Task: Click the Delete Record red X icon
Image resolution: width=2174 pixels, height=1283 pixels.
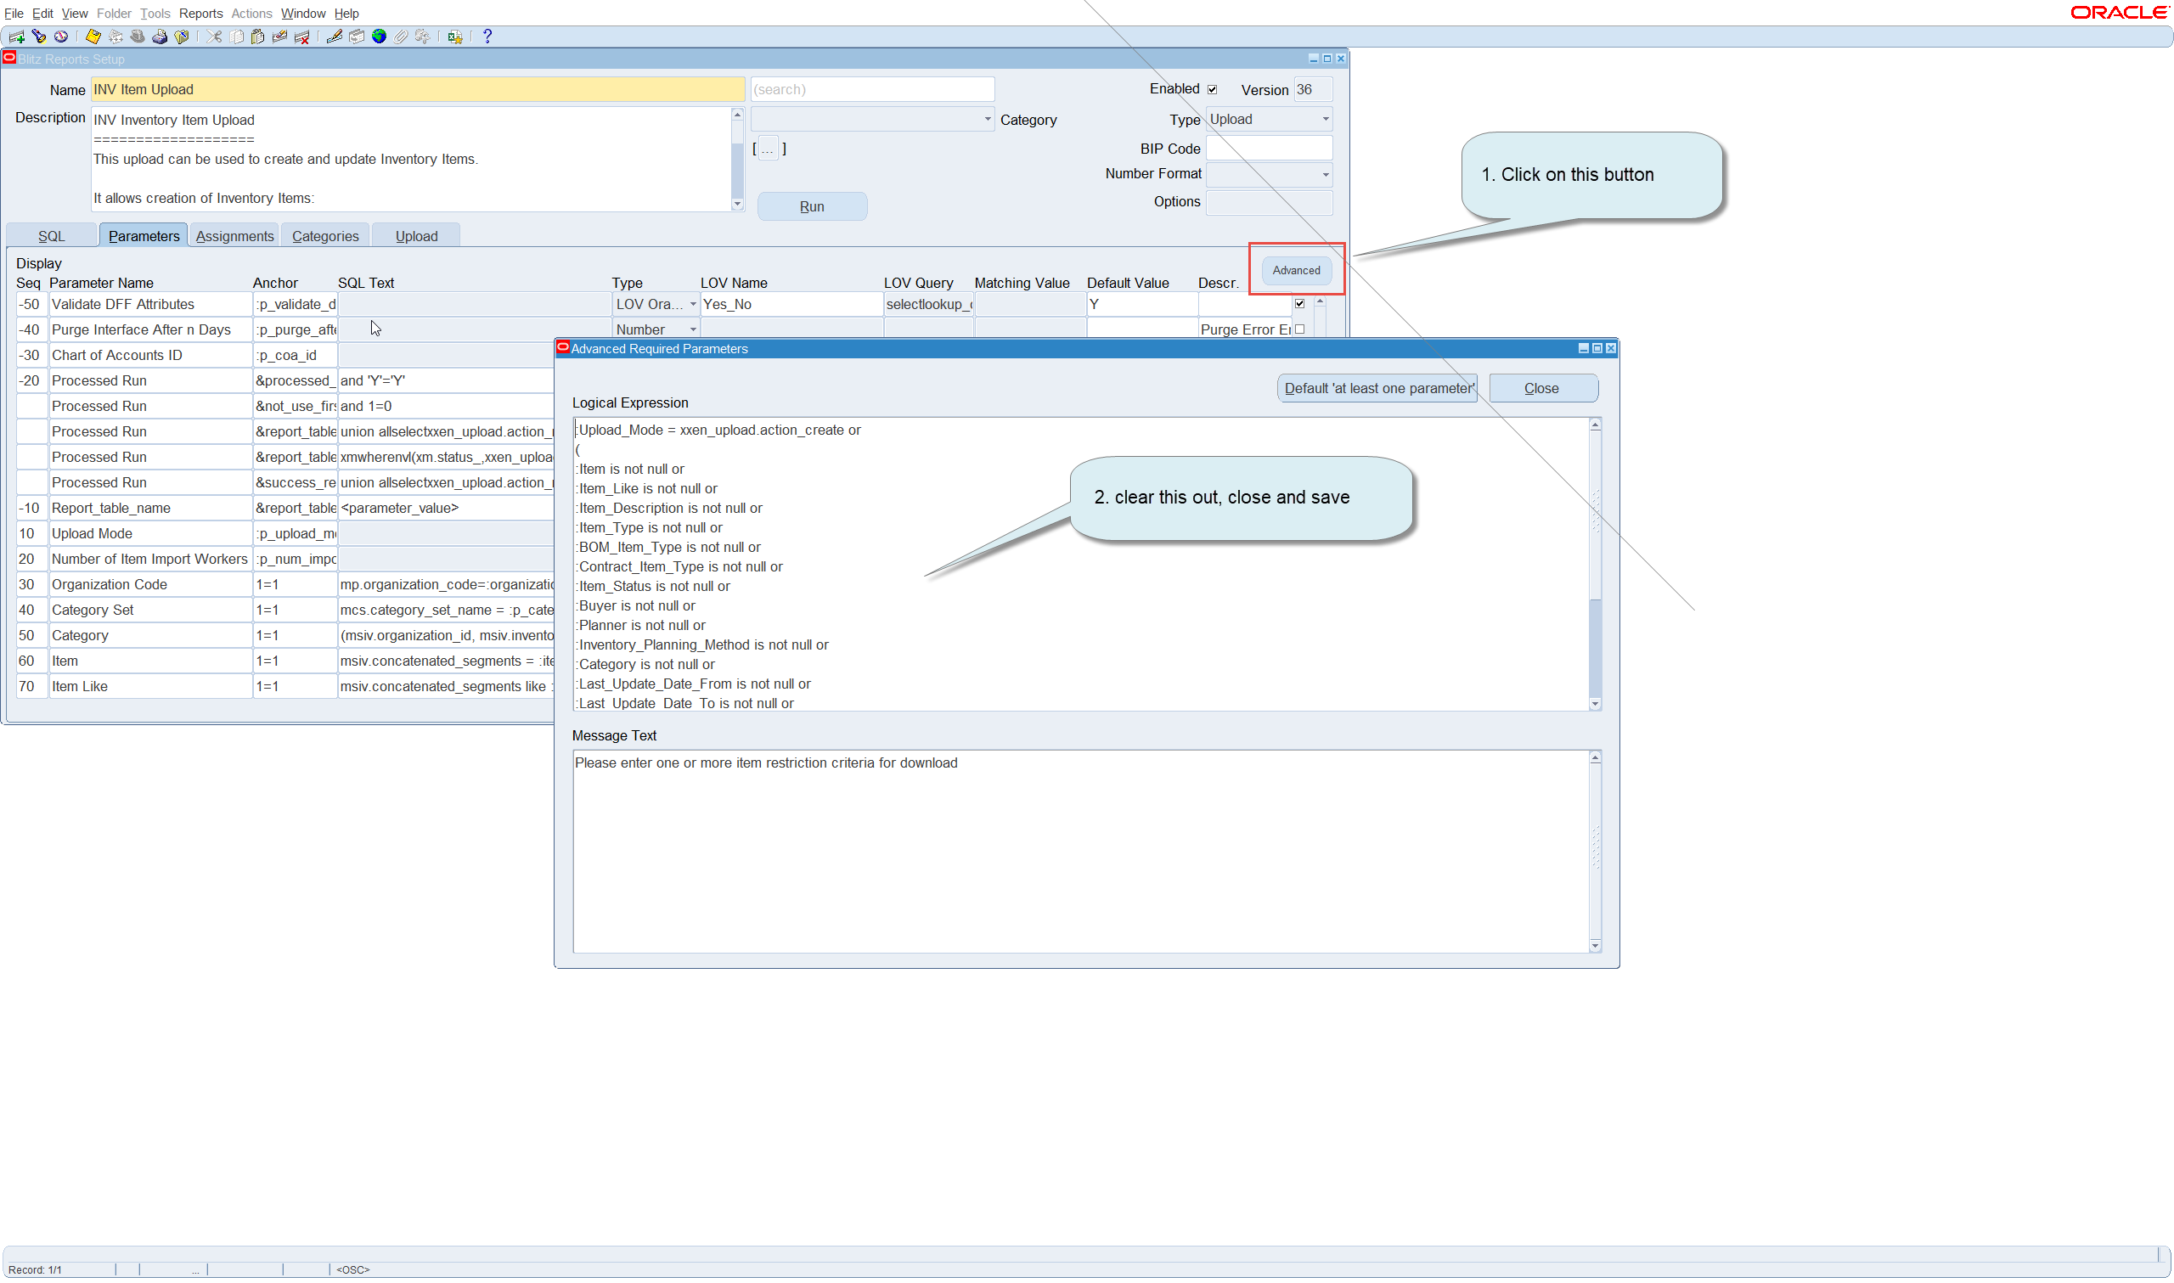Action: [301, 37]
